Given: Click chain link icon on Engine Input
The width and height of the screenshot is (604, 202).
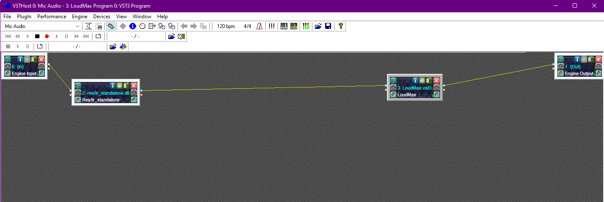Looking at the screenshot, I should pyautogui.click(x=8, y=59).
